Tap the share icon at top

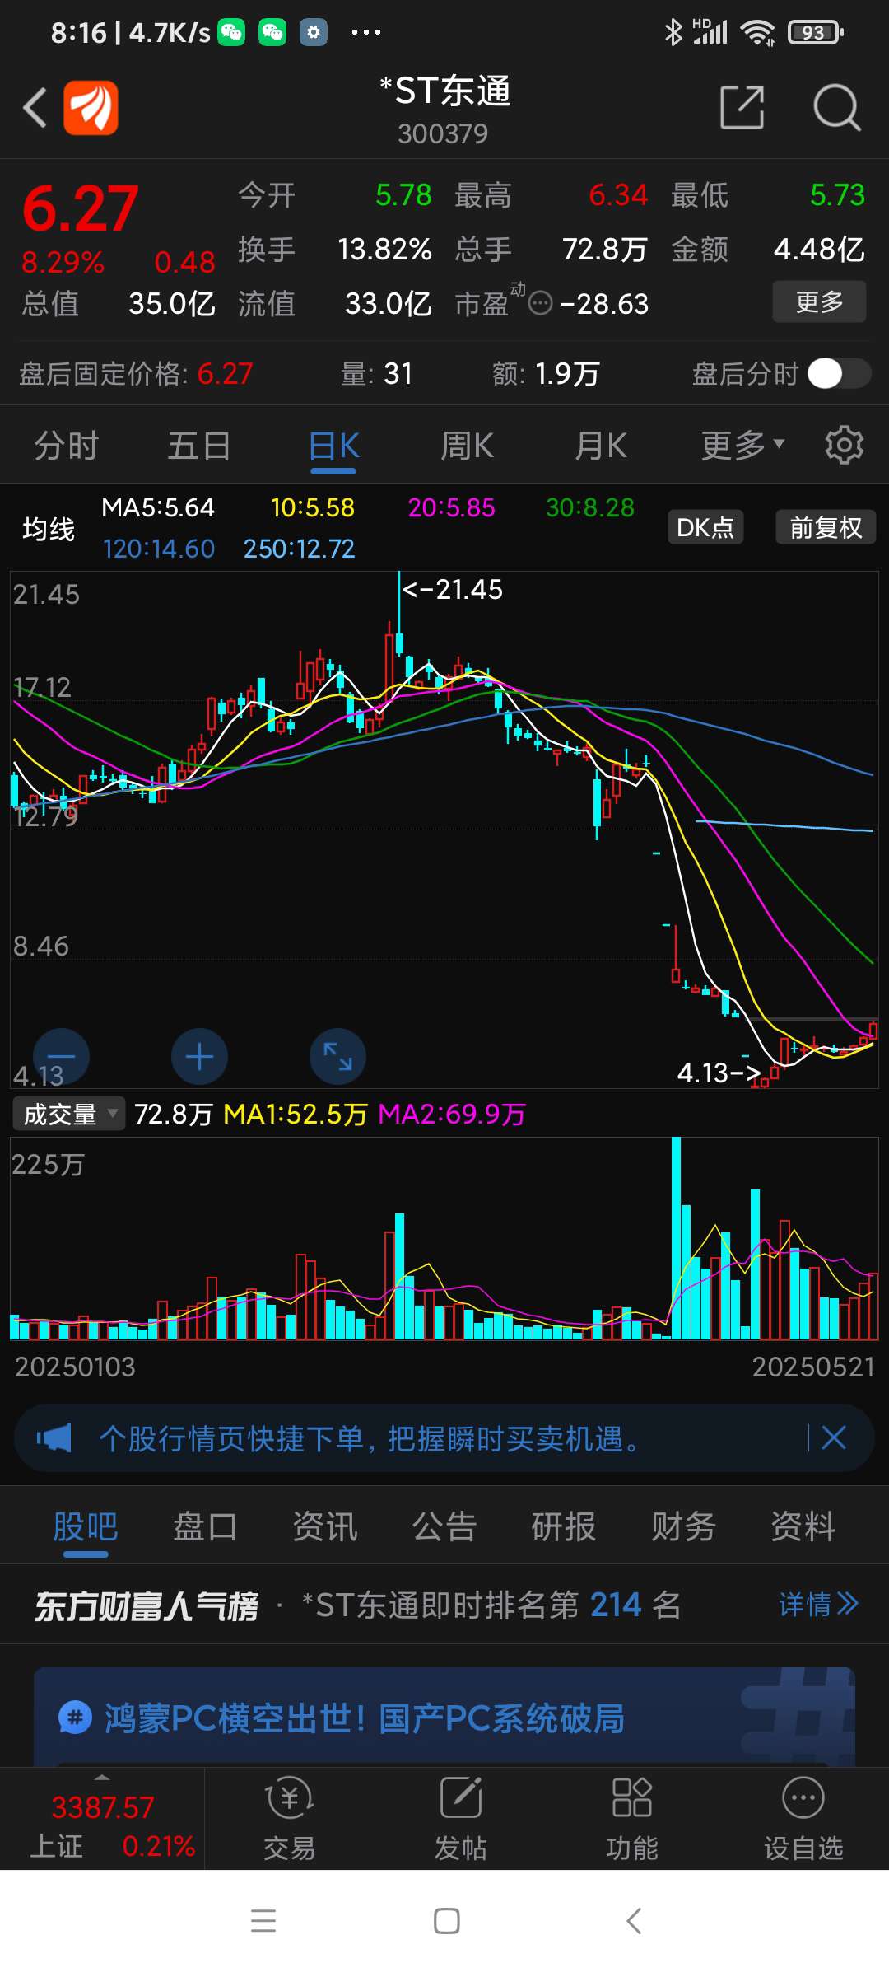coord(742,107)
